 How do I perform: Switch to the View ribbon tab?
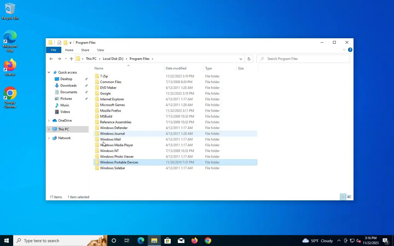pyautogui.click(x=100, y=50)
